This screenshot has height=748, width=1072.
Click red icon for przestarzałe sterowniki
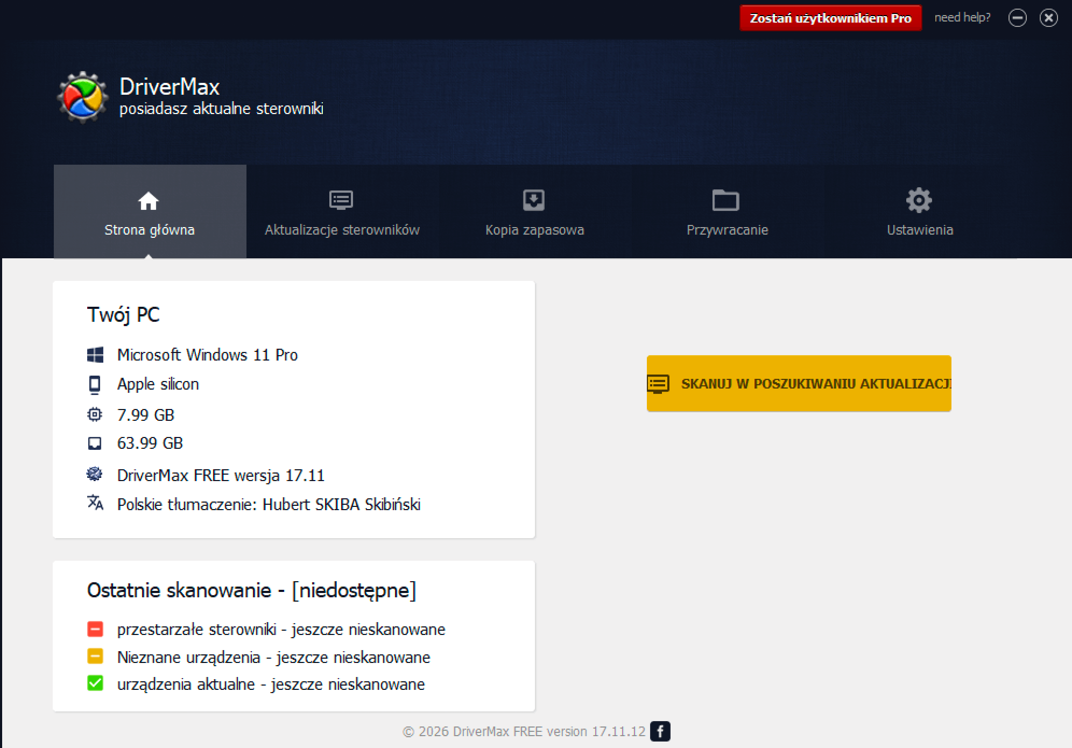[95, 629]
